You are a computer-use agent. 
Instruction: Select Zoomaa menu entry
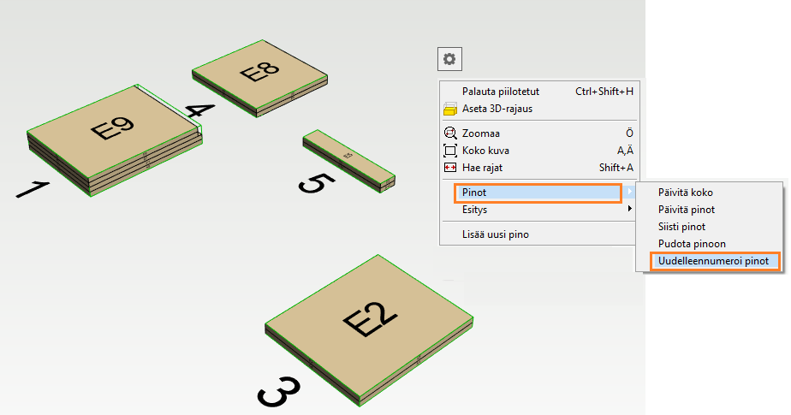pos(538,133)
